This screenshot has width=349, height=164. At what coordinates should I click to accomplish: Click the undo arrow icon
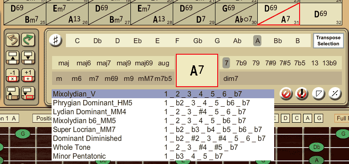[12, 40]
